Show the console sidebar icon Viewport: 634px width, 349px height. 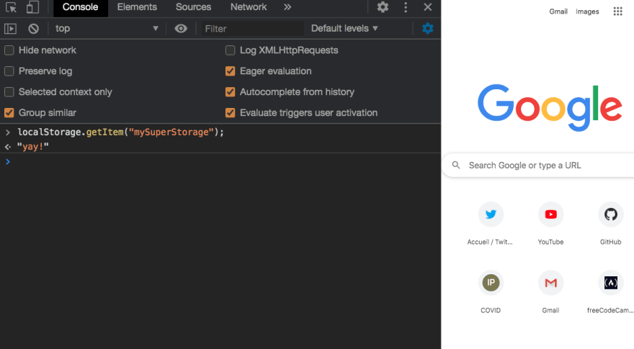pos(10,29)
